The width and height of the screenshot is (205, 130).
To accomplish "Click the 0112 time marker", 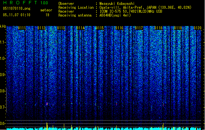I will point(41,28).
